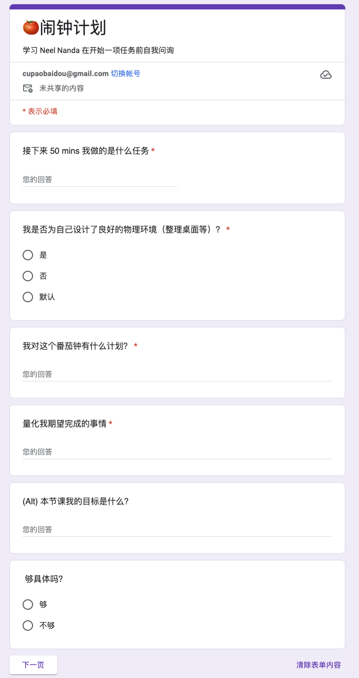Focus the 量化我期望完成的事情 answer field

click(177, 452)
